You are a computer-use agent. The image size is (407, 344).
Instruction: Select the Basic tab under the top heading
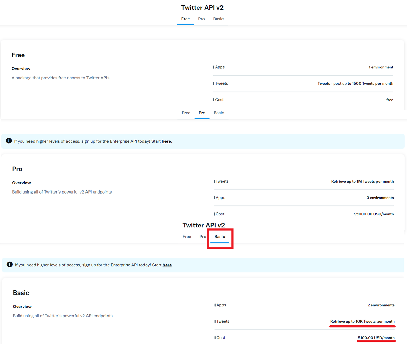218,19
